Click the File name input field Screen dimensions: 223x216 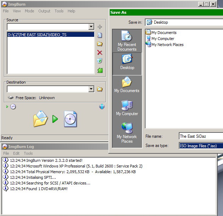point(201,136)
